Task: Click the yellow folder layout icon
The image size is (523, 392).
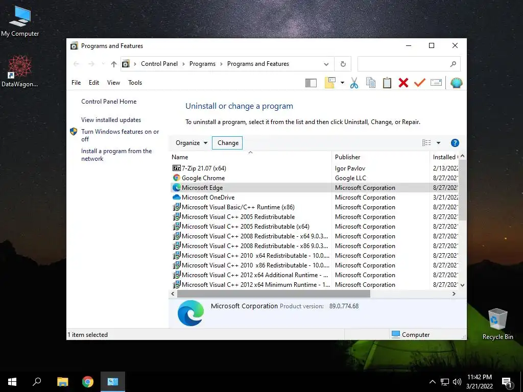Action: point(330,83)
